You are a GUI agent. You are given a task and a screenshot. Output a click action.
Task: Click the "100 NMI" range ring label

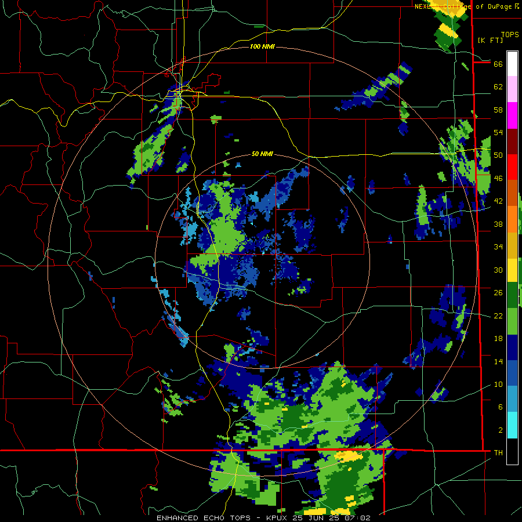pos(262,46)
